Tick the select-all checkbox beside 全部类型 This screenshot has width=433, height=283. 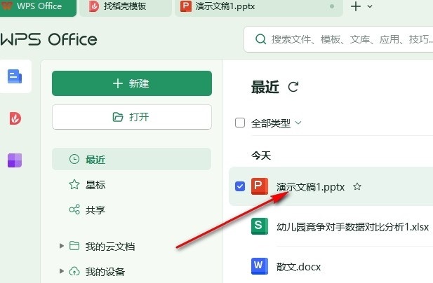(240, 123)
